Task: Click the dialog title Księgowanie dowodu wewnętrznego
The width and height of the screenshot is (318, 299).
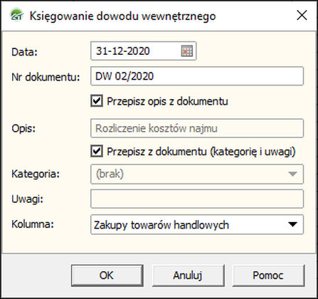Action: 122,16
